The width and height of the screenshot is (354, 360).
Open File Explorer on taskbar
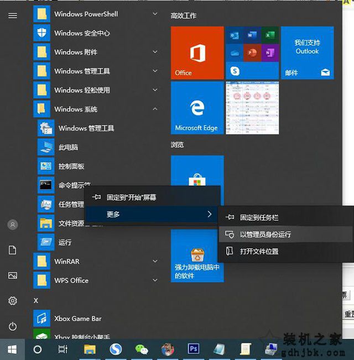coord(90,349)
